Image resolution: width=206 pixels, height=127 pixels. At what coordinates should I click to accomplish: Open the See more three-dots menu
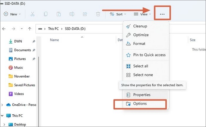pos(162,14)
